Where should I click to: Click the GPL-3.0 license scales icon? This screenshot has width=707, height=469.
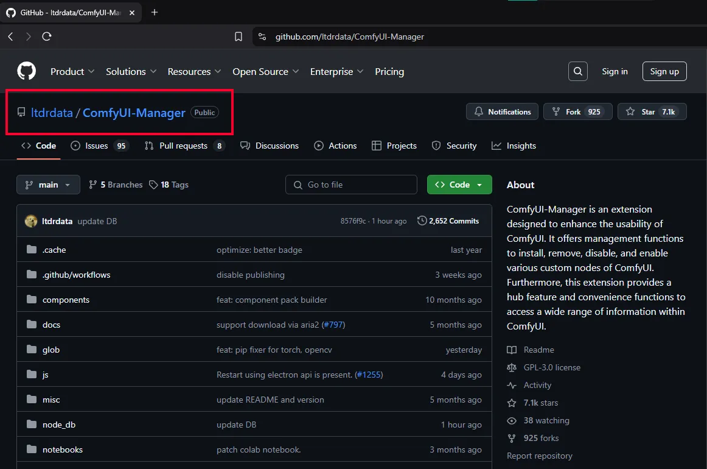coord(511,367)
